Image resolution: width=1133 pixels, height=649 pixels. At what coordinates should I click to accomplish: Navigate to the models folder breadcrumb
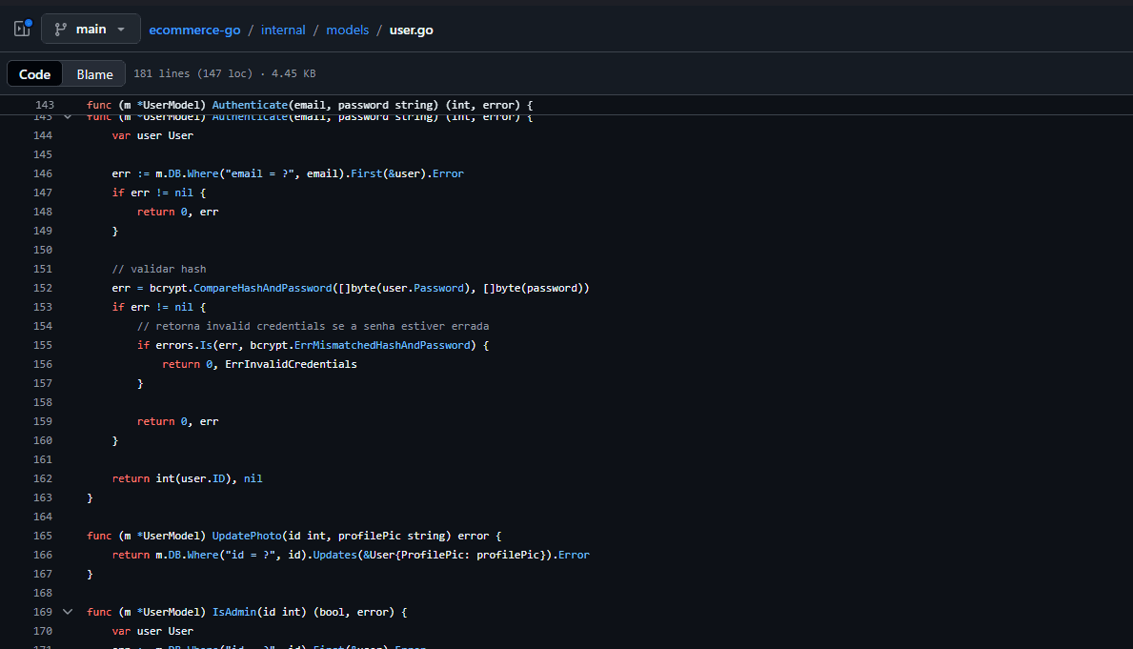[347, 30]
